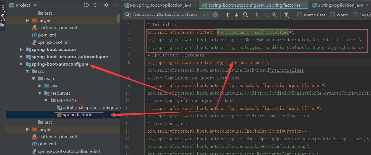Image resolution: width=371 pixels, height=155 pixels.
Task: Collapse the META-INF folder
Action: [x=46, y=100]
